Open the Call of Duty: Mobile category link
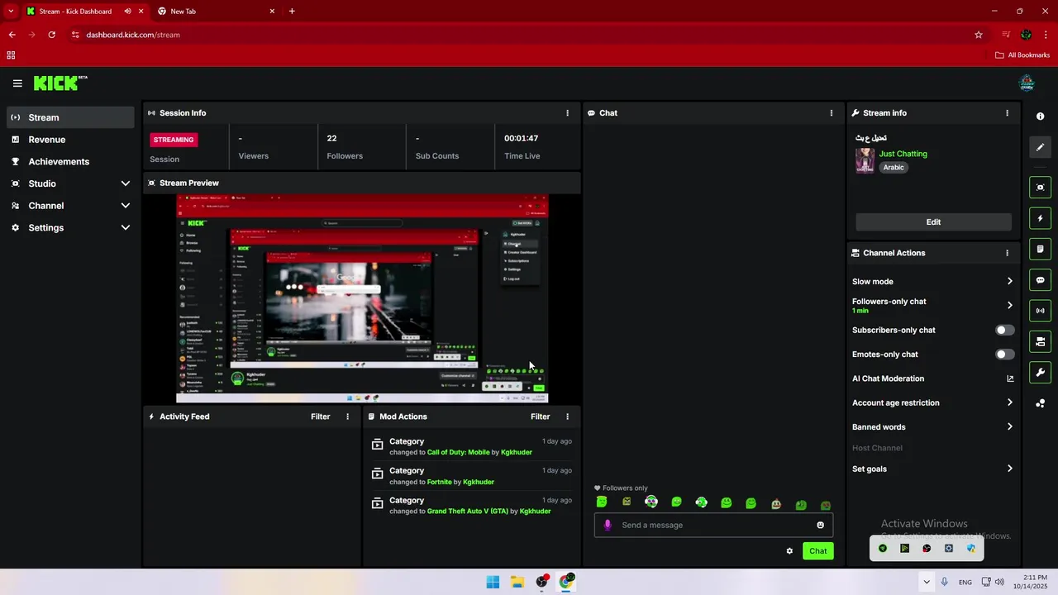Screen dimensions: 1058x595 (459, 453)
